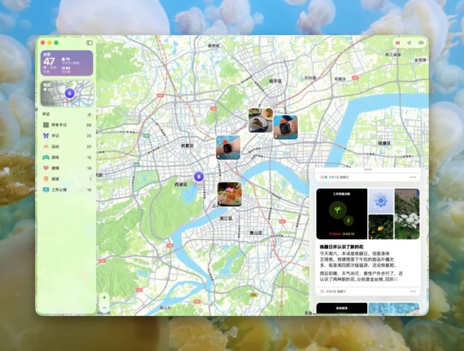Open the 地点 mini map card
This screenshot has height=351, width=464.
pos(67,94)
